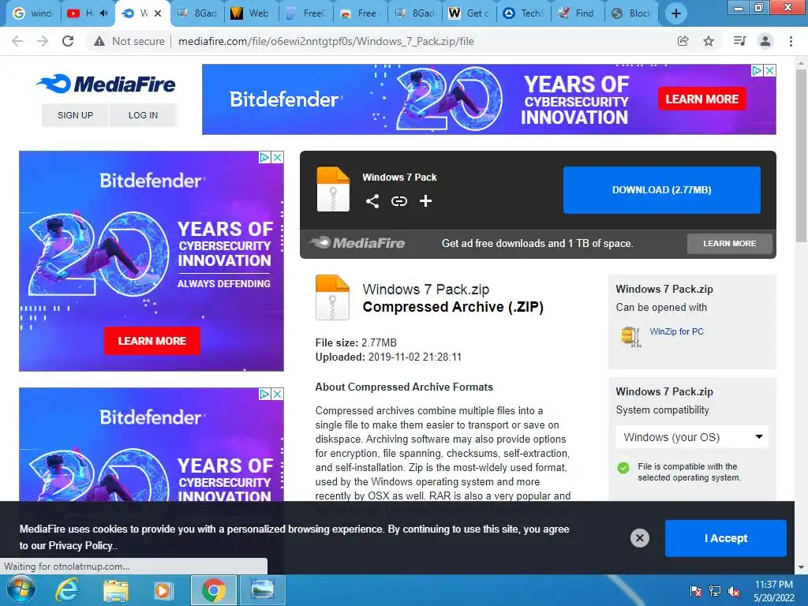
Task: Close the second left sidebar Bitdefender ad
Action: (277, 394)
